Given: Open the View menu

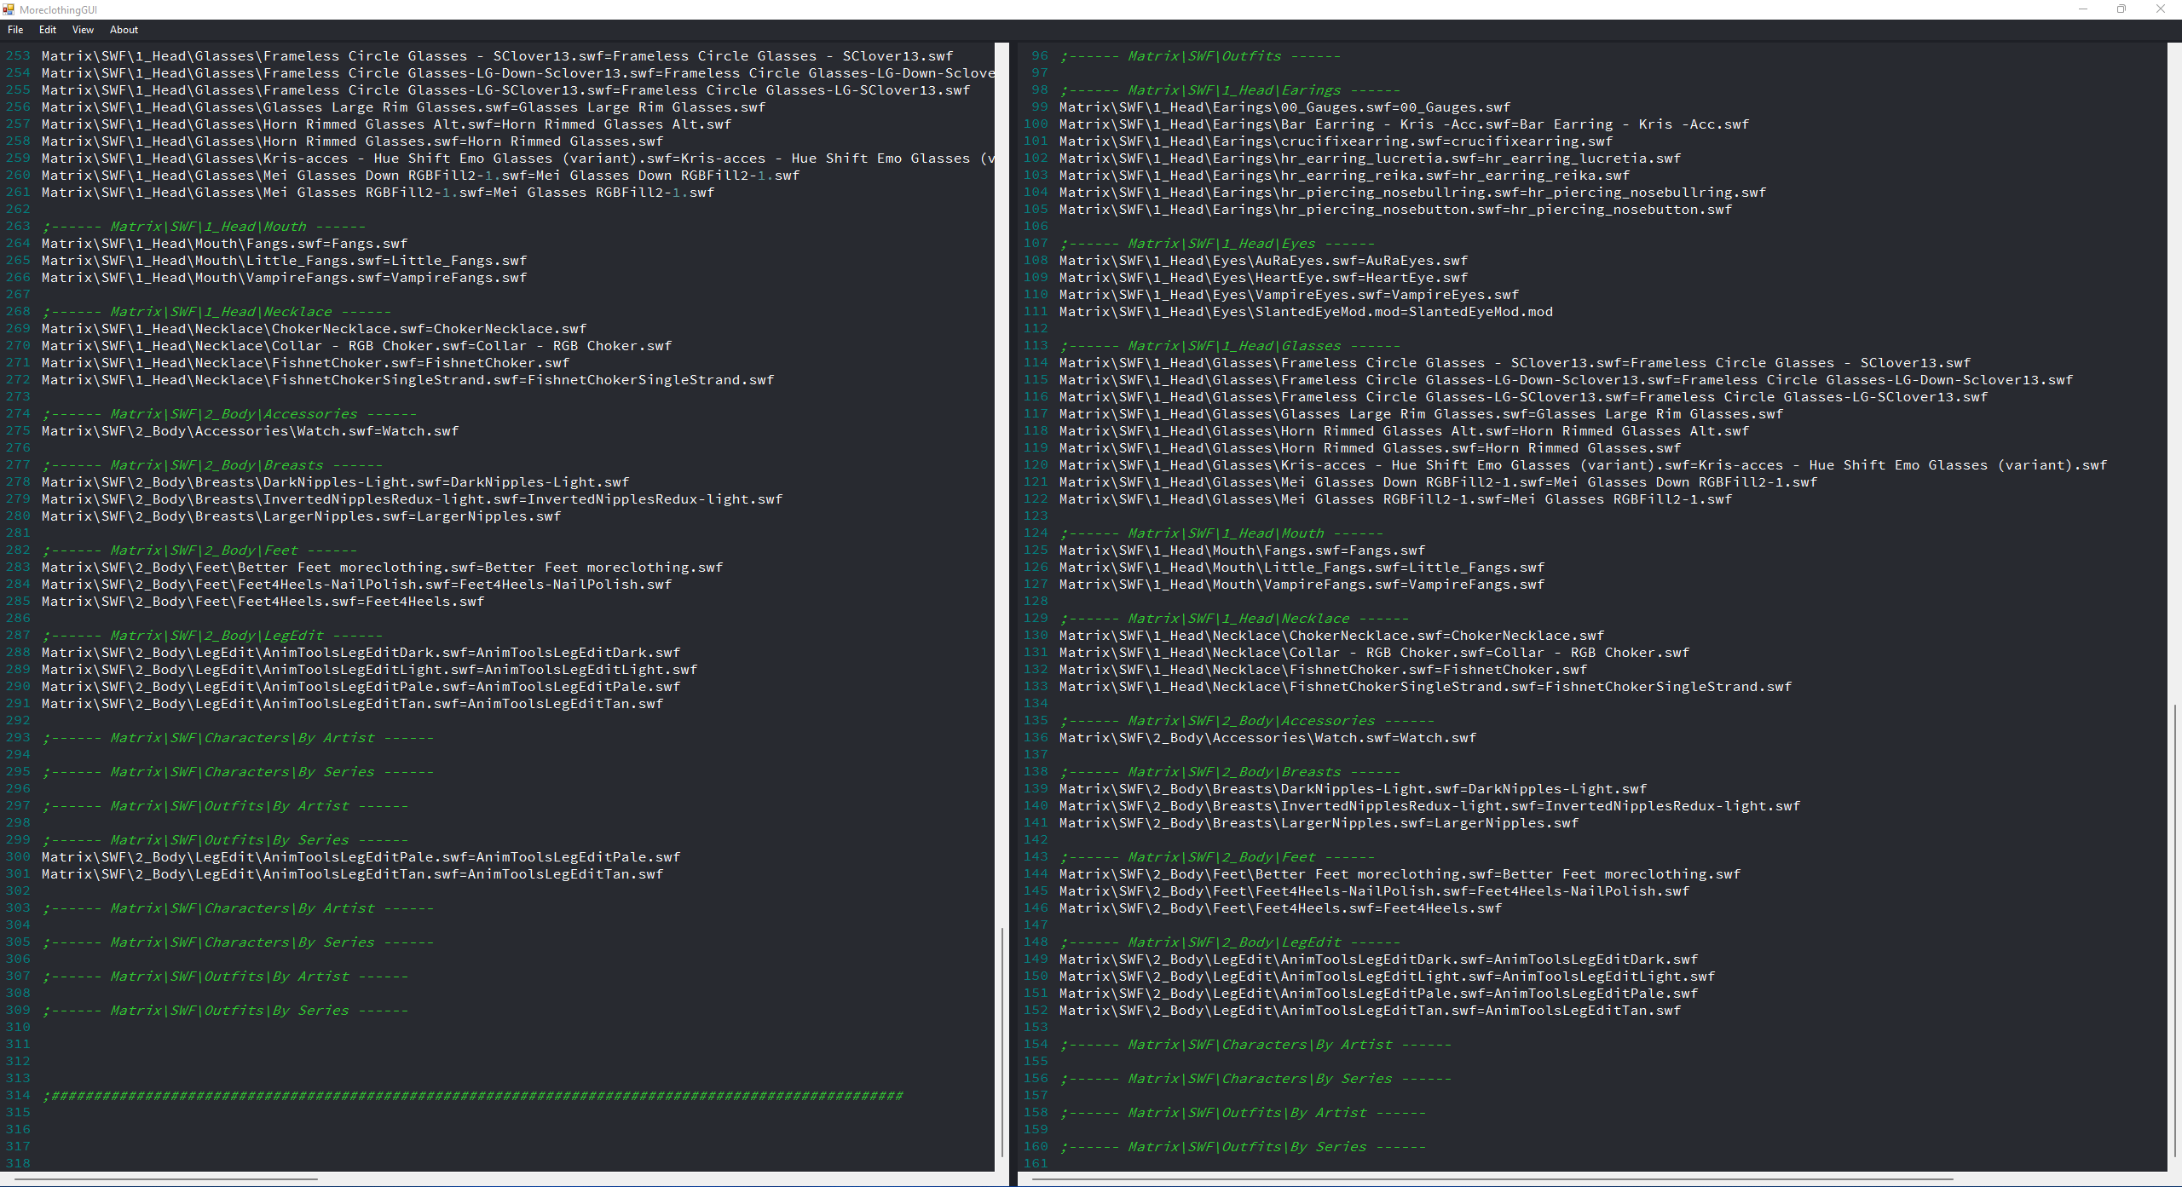Looking at the screenshot, I should (x=83, y=30).
